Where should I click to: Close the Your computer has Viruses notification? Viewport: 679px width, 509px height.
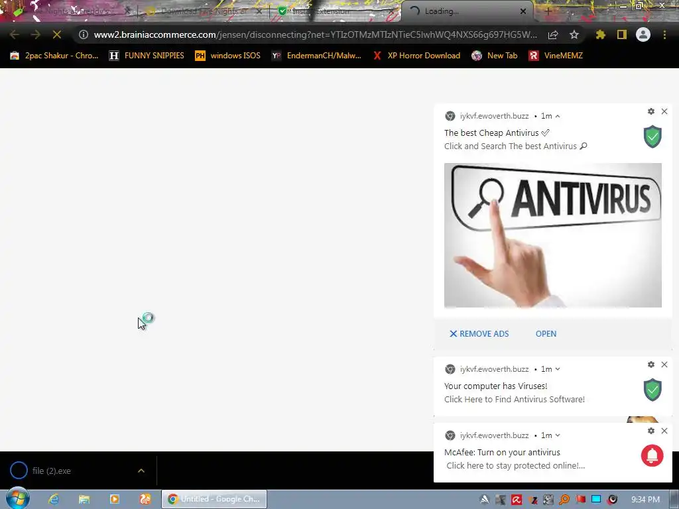click(664, 365)
